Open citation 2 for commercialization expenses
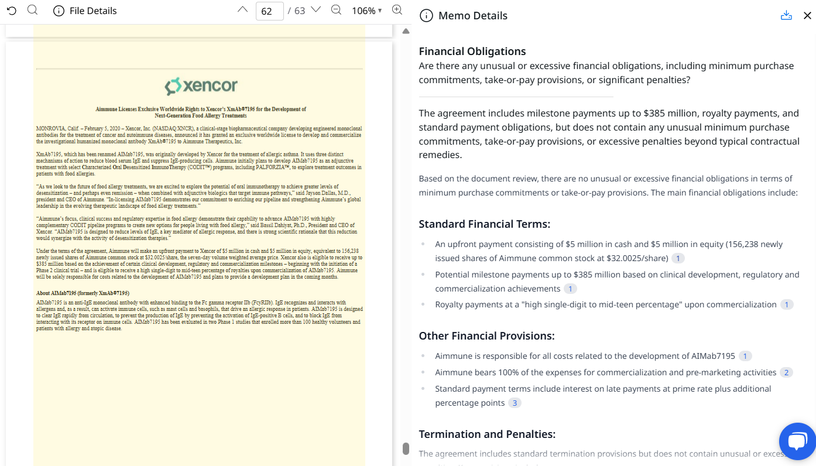 pos(786,372)
